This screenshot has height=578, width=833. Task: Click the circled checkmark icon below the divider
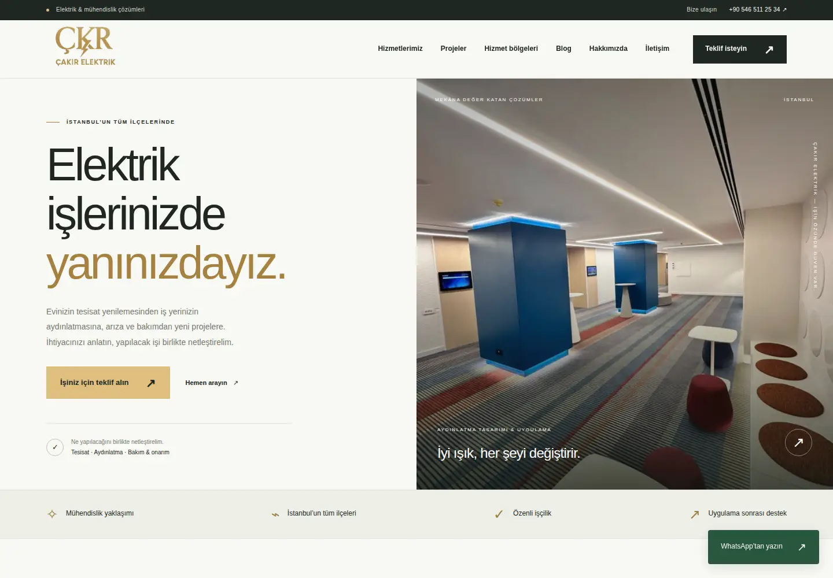[55, 447]
